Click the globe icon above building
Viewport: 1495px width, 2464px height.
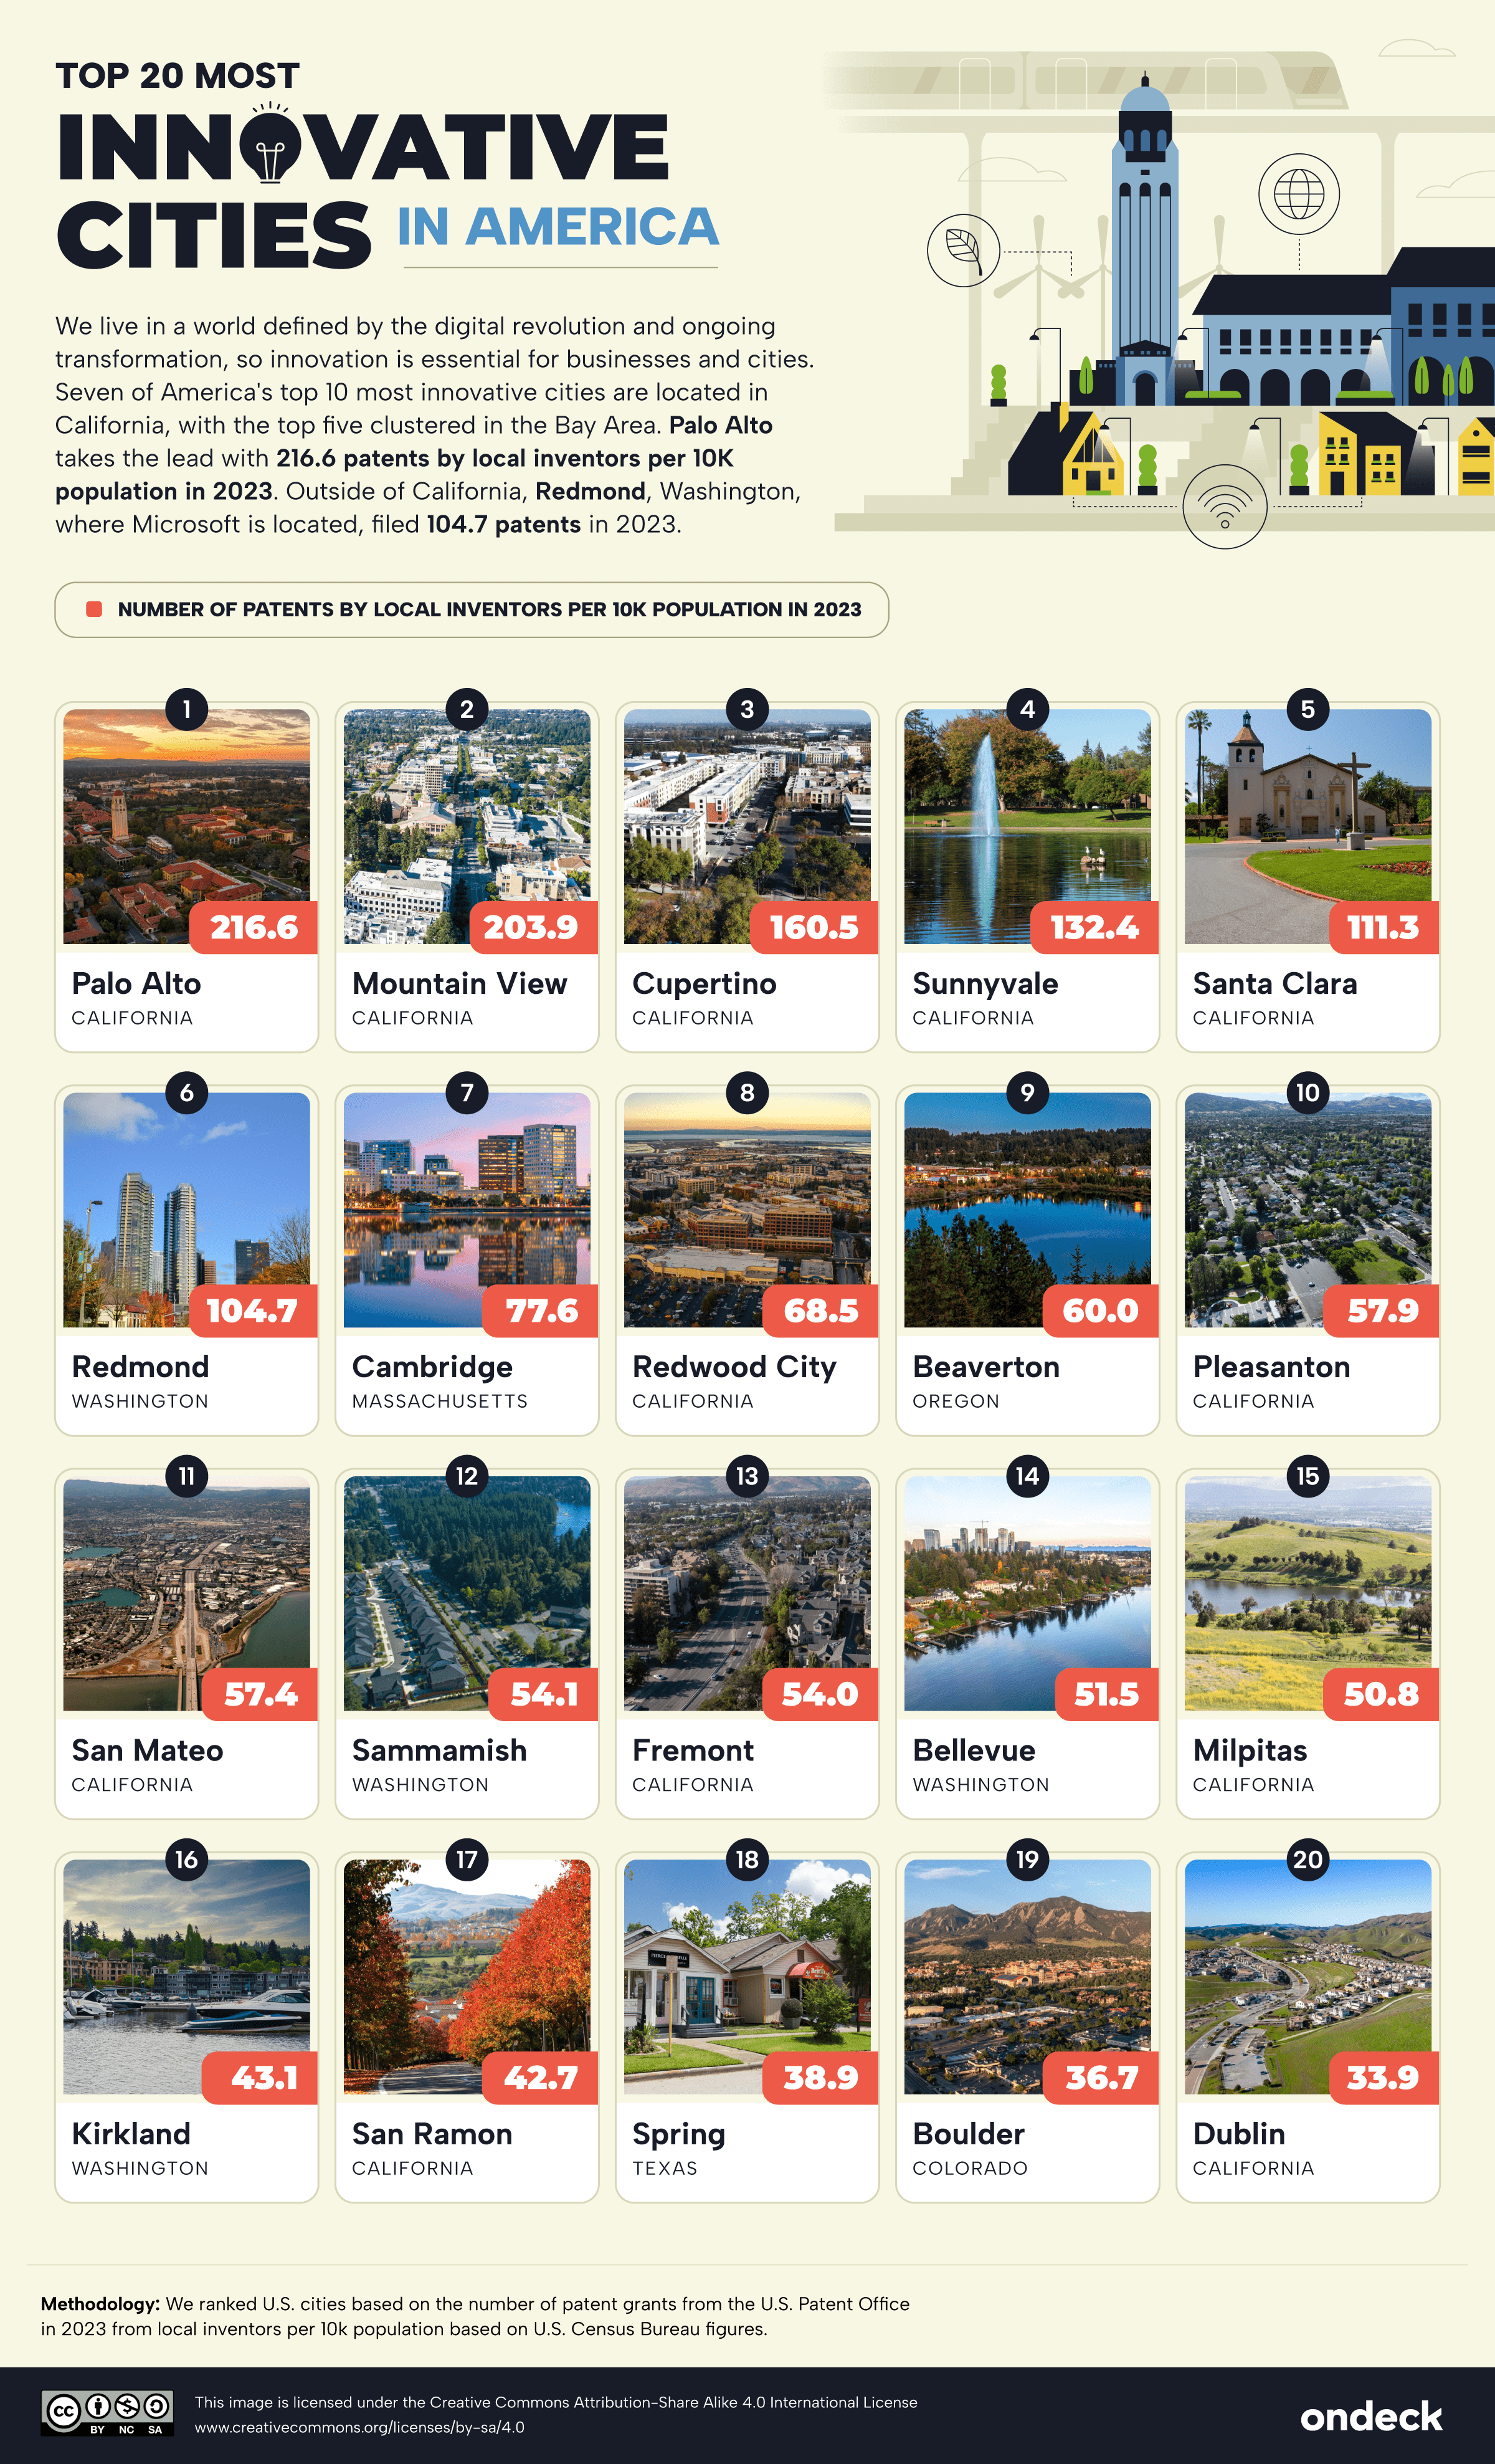click(x=1298, y=194)
